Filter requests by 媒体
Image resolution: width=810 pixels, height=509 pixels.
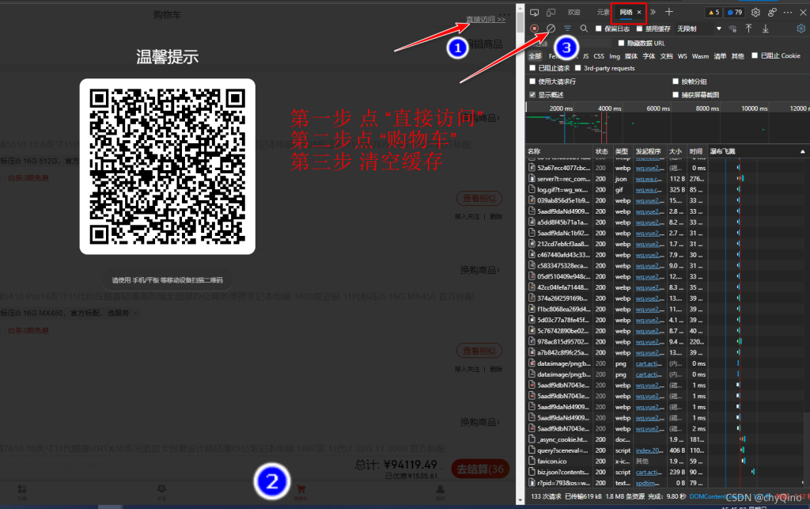[x=631, y=56]
